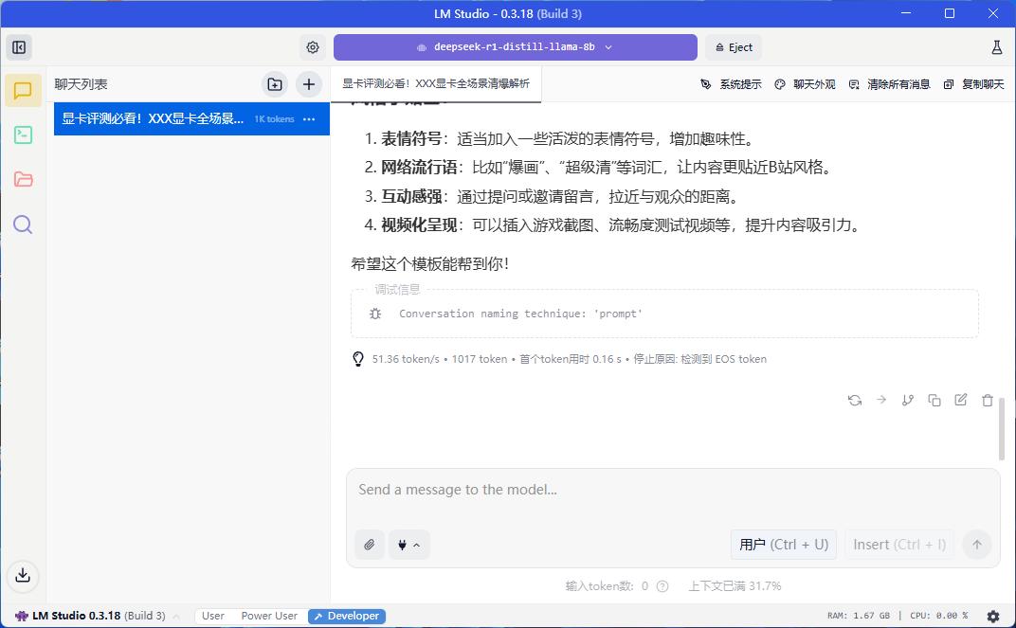Create a new chat folder

pyautogui.click(x=275, y=84)
